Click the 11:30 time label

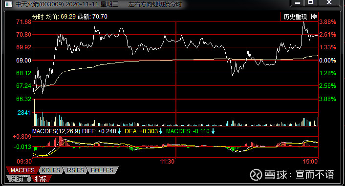click(167, 162)
